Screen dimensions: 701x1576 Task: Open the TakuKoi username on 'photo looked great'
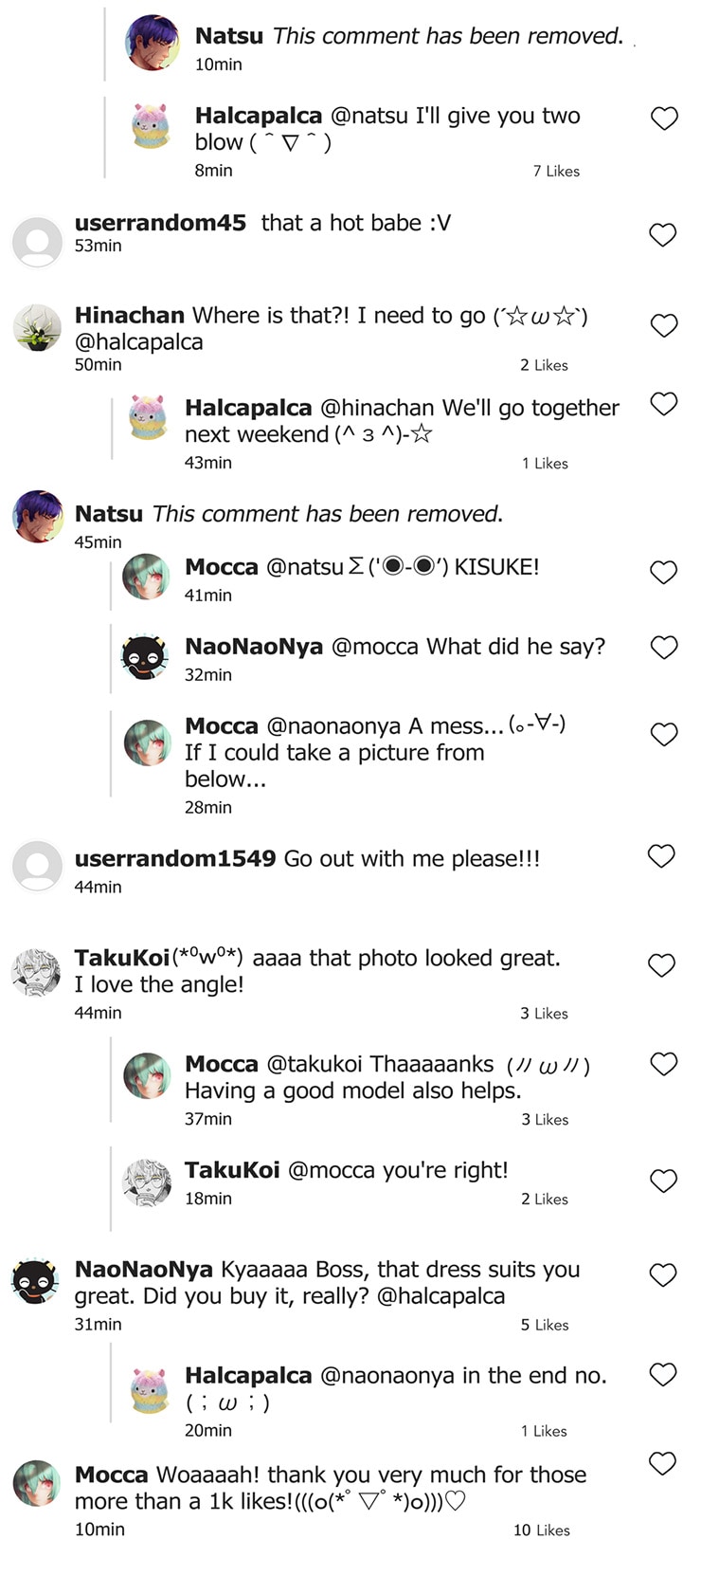pos(121,959)
